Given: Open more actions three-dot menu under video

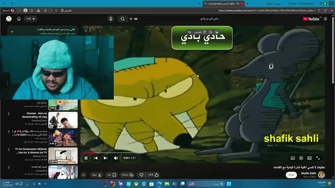Looking at the screenshot, I should coord(83,175).
